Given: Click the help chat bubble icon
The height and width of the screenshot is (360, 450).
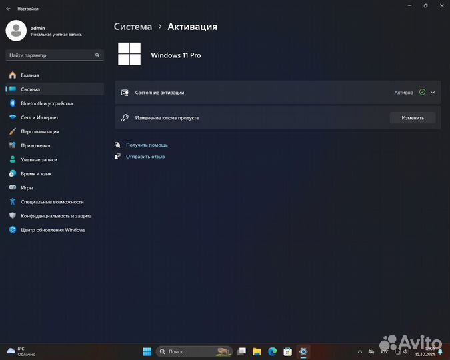Looking at the screenshot, I should pyautogui.click(x=117, y=145).
